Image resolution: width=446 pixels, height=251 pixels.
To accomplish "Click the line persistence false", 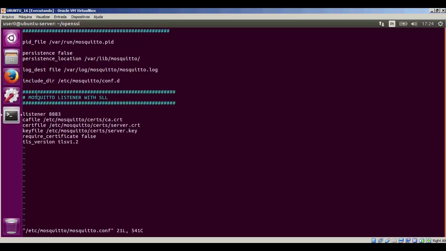I will [x=47, y=53].
